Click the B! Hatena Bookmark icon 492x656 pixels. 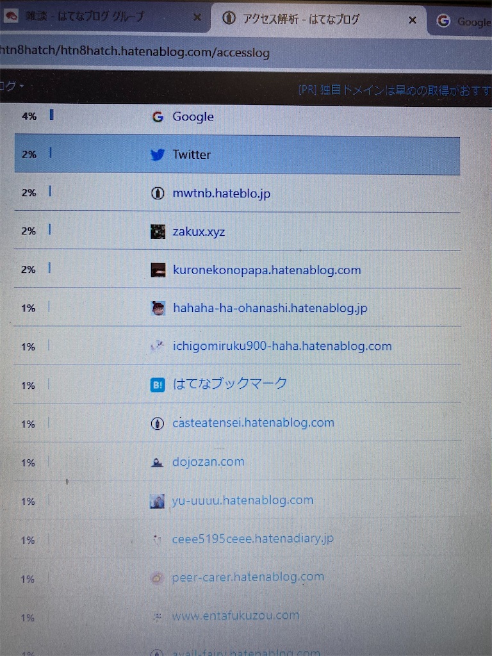158,385
